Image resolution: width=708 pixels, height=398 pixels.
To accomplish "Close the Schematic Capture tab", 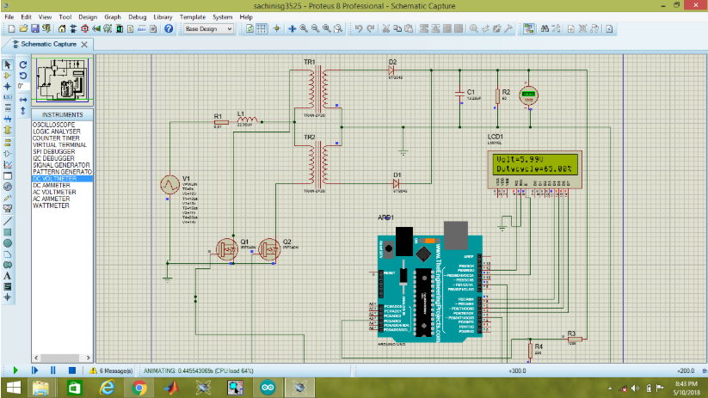I will coord(84,44).
